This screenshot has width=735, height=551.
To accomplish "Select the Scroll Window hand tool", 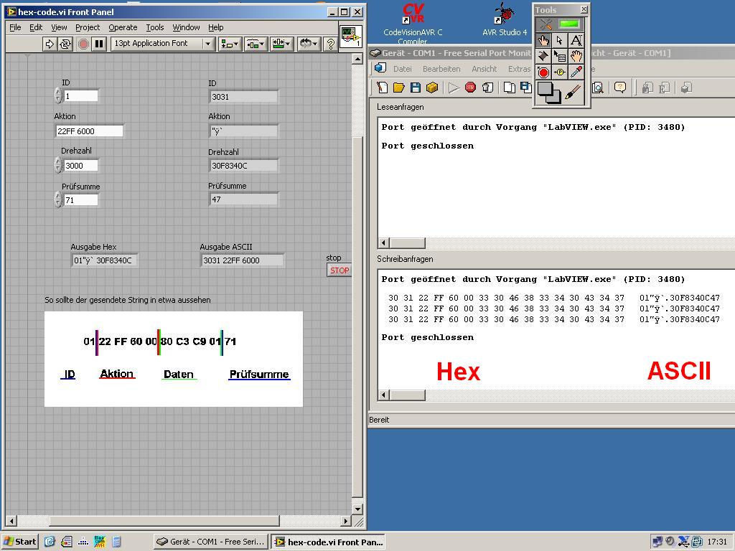I will point(576,56).
